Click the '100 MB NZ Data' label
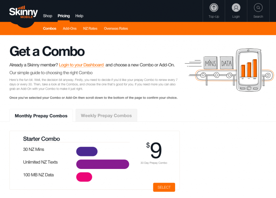 38,175
